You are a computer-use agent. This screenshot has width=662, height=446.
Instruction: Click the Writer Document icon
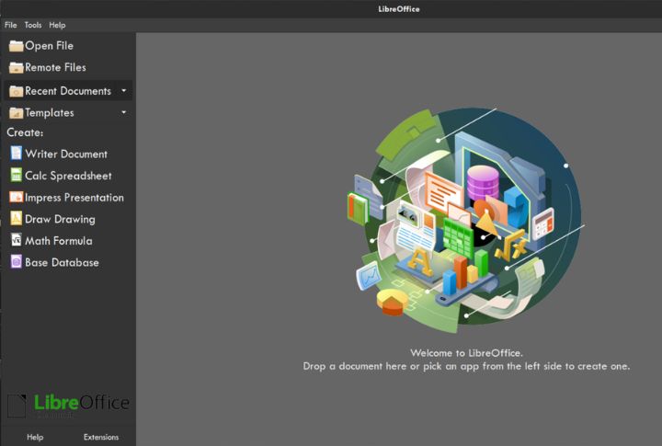tap(16, 154)
